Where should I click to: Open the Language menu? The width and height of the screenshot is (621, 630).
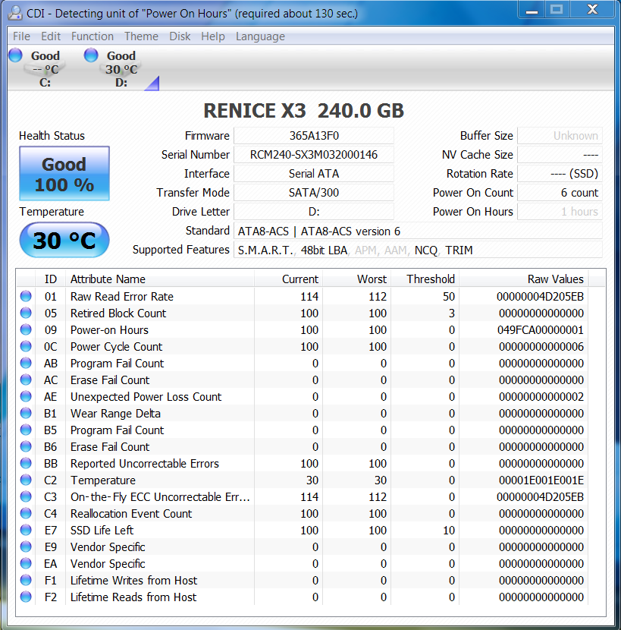point(260,36)
